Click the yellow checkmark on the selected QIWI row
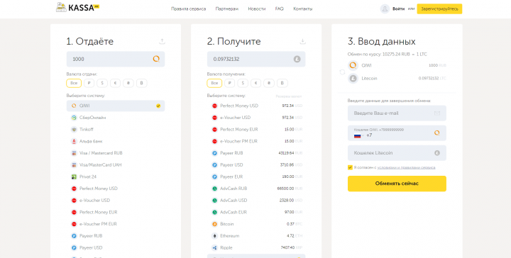The height and width of the screenshot is (258, 511). [158, 106]
